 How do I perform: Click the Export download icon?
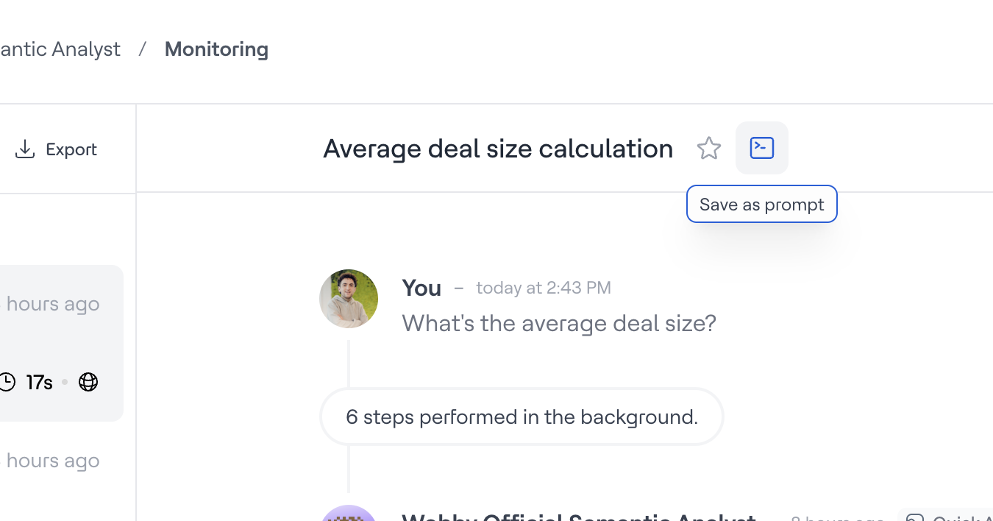point(25,149)
